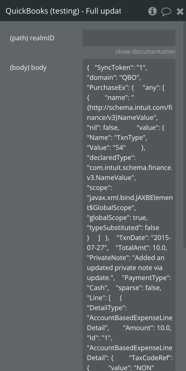Click the (body) body label
This screenshot has height=371, width=186.
point(28,68)
